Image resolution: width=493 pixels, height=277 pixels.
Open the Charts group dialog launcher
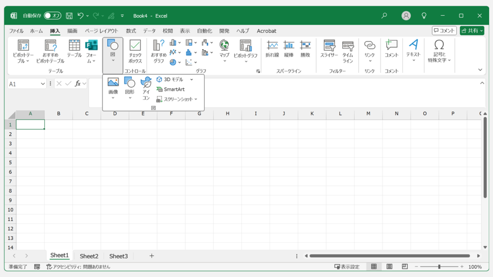pyautogui.click(x=258, y=71)
